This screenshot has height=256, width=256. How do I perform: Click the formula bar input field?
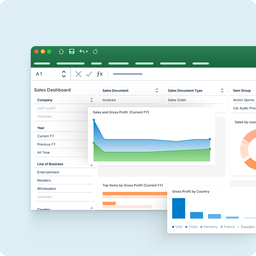point(179,74)
